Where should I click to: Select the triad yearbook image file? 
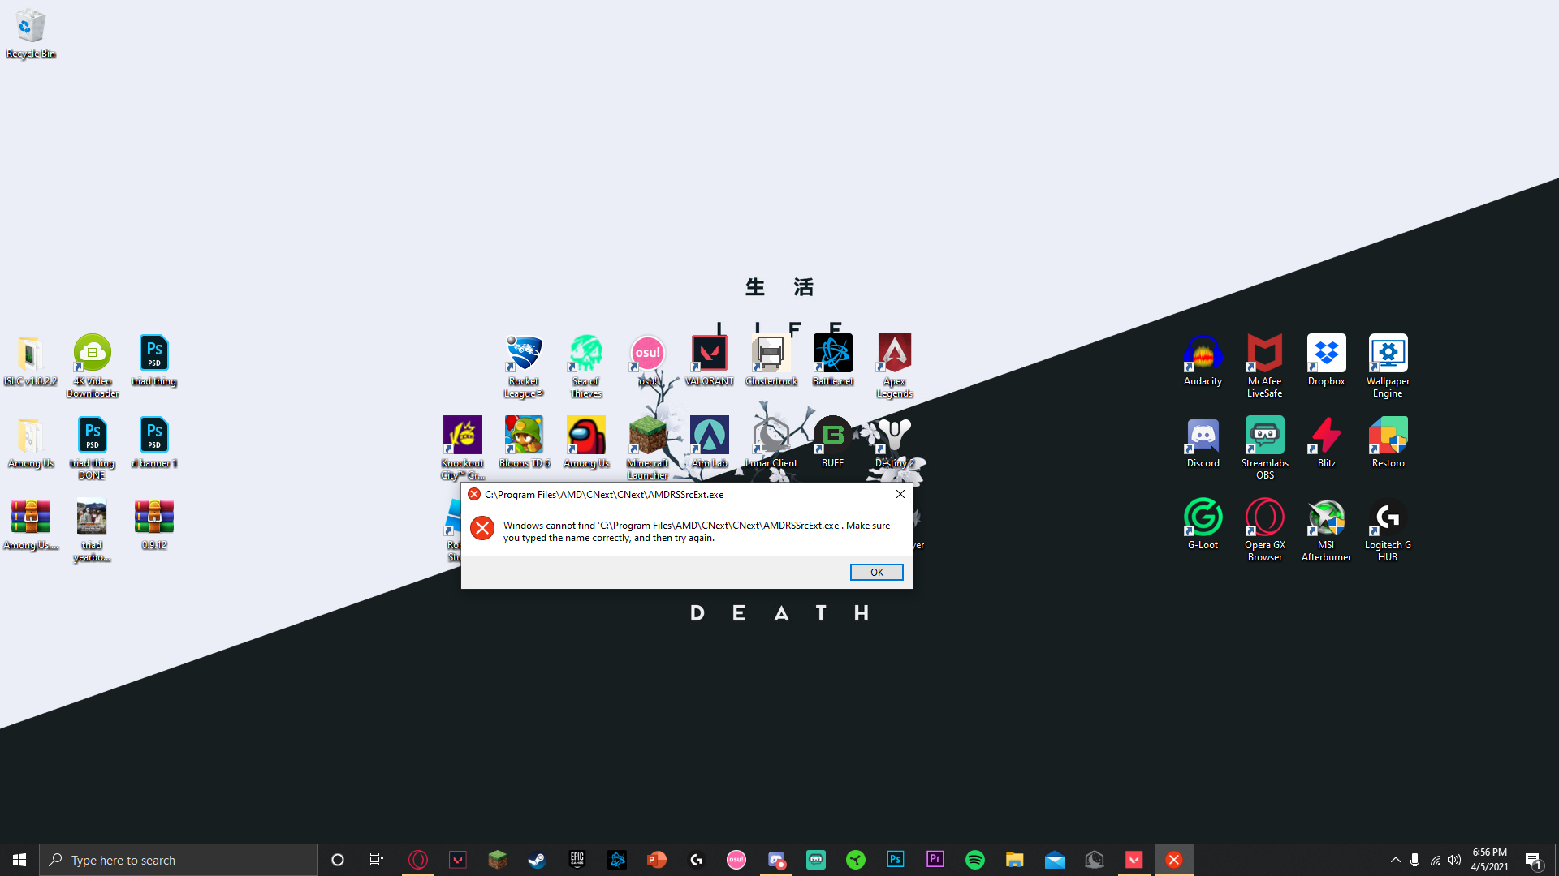pyautogui.click(x=93, y=530)
